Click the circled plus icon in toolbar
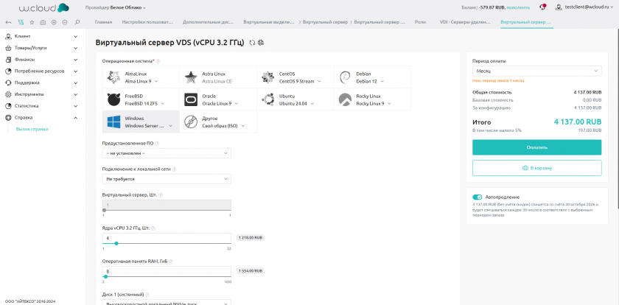 [x=54, y=22]
